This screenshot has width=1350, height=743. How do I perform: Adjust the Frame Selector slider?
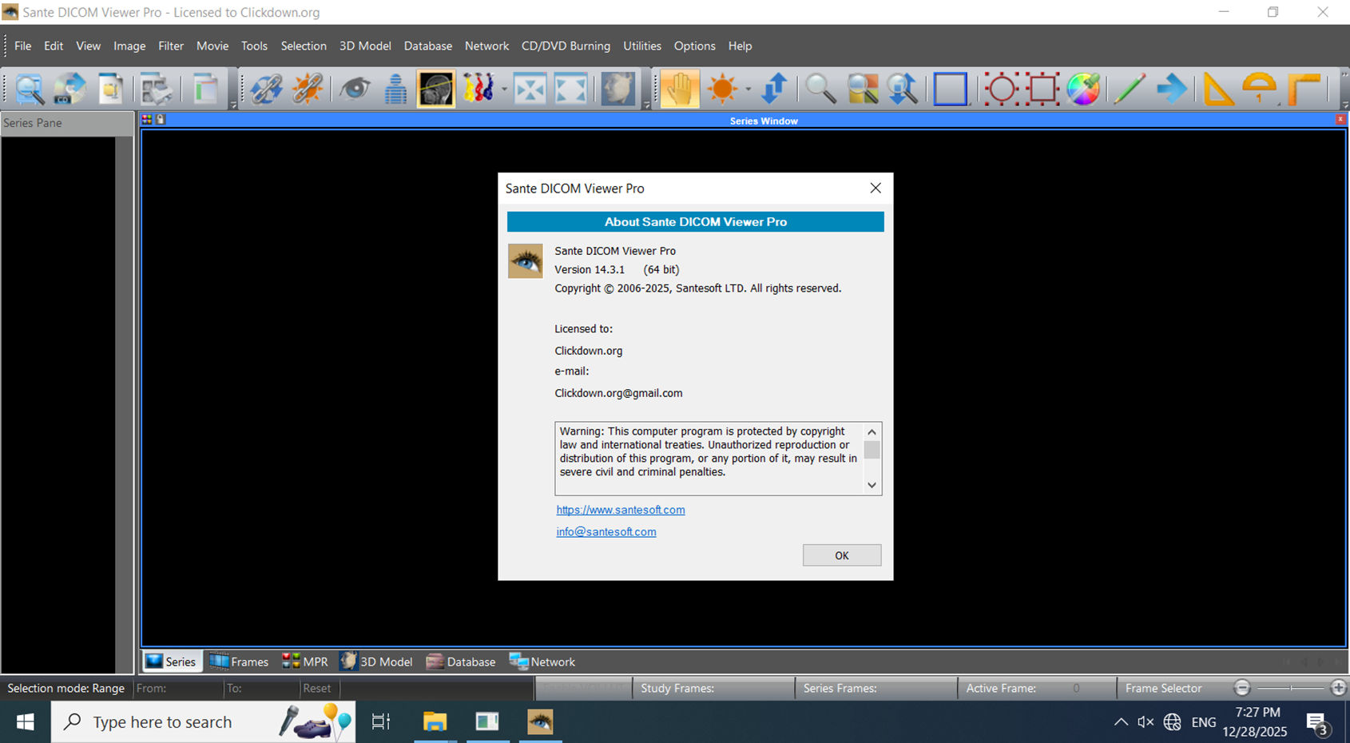click(x=1291, y=687)
